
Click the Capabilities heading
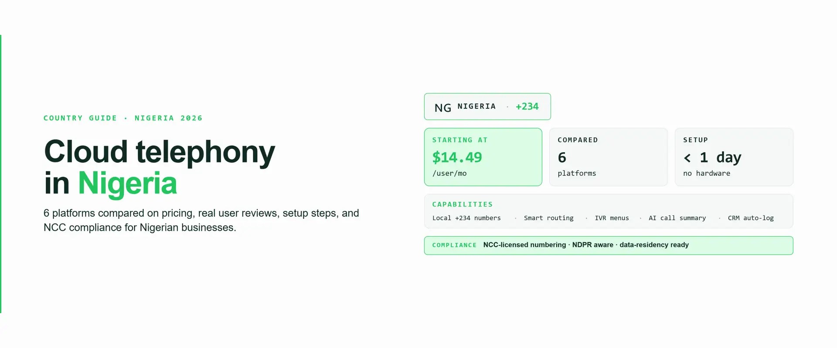463,204
